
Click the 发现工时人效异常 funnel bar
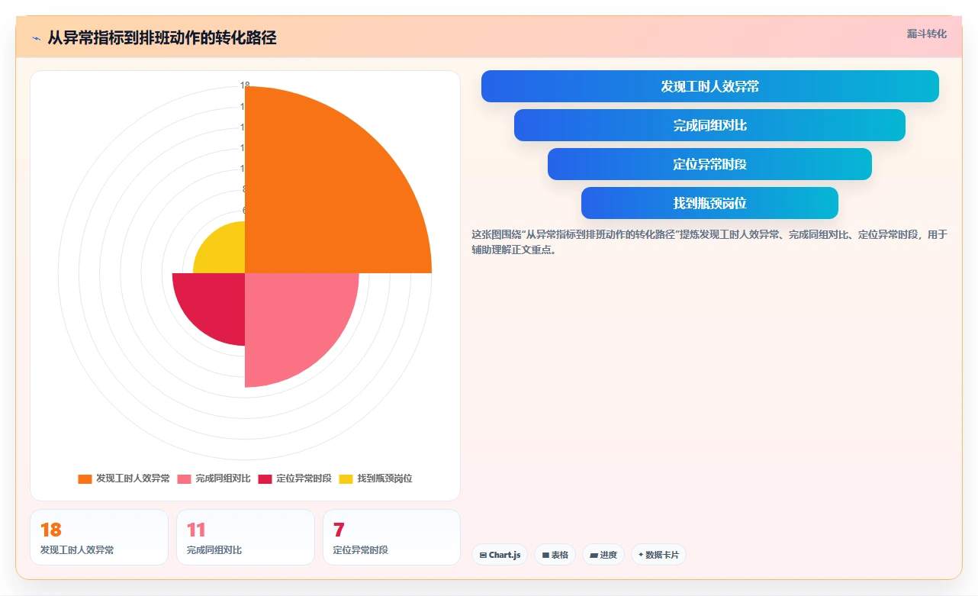coord(709,86)
